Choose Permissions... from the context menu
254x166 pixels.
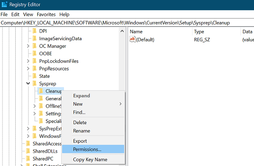click(93, 149)
